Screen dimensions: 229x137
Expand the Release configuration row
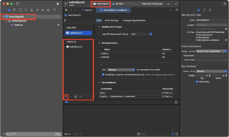coord(100,57)
